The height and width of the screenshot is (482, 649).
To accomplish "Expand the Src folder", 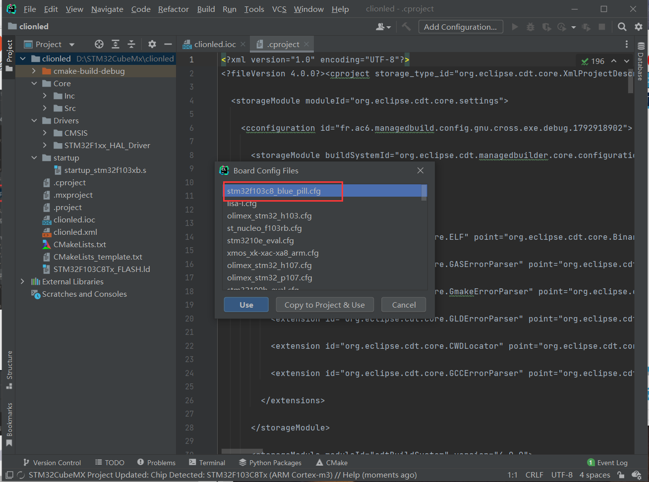I will [x=45, y=108].
